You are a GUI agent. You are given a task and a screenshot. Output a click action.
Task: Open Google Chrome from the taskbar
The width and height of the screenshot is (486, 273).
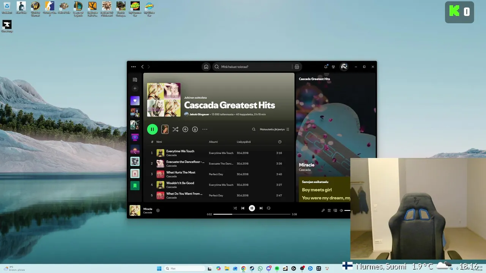[x=243, y=268]
